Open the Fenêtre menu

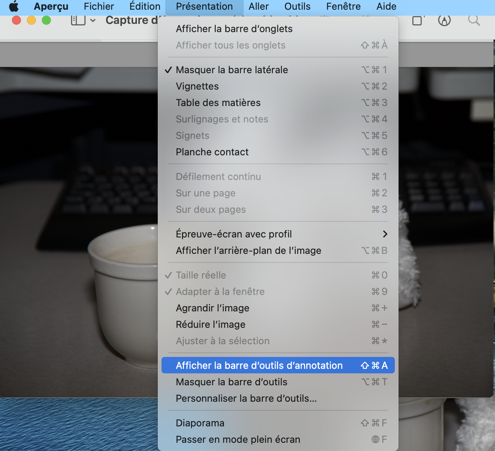344,6
